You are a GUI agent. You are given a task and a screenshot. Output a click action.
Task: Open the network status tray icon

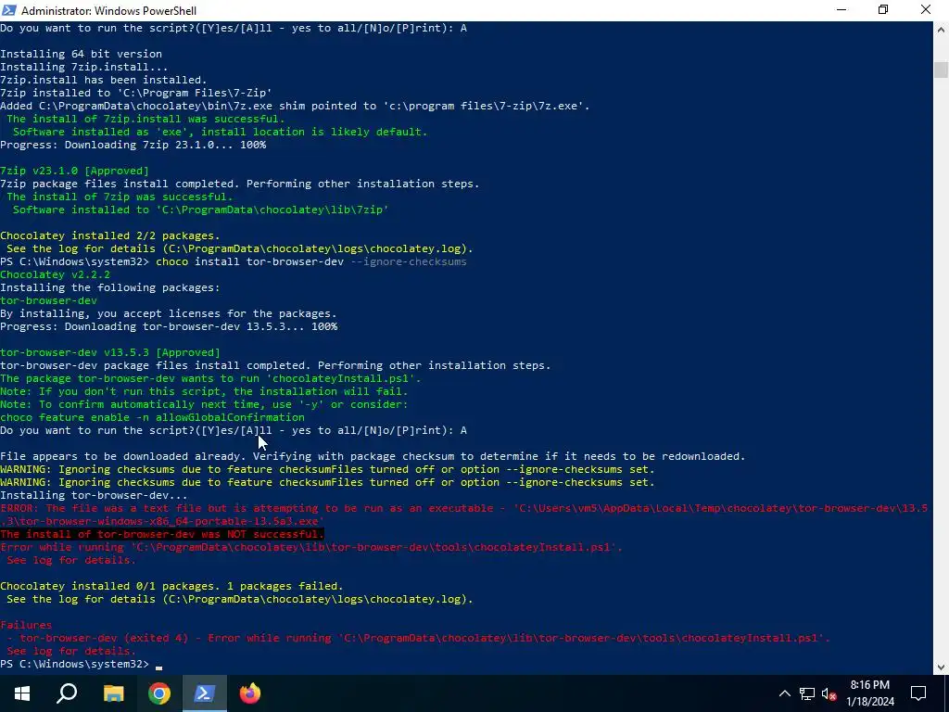(x=807, y=693)
